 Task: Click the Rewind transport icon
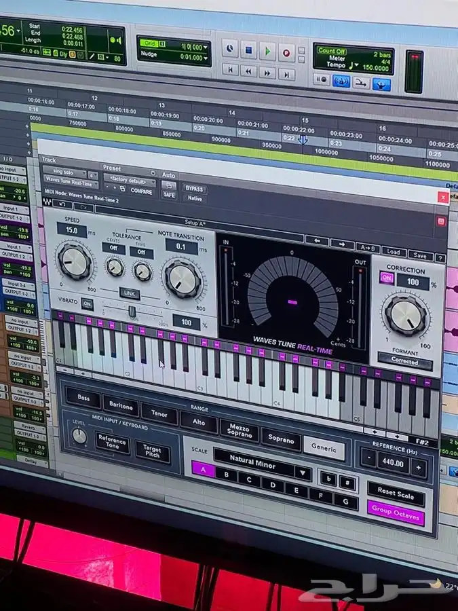248,71
